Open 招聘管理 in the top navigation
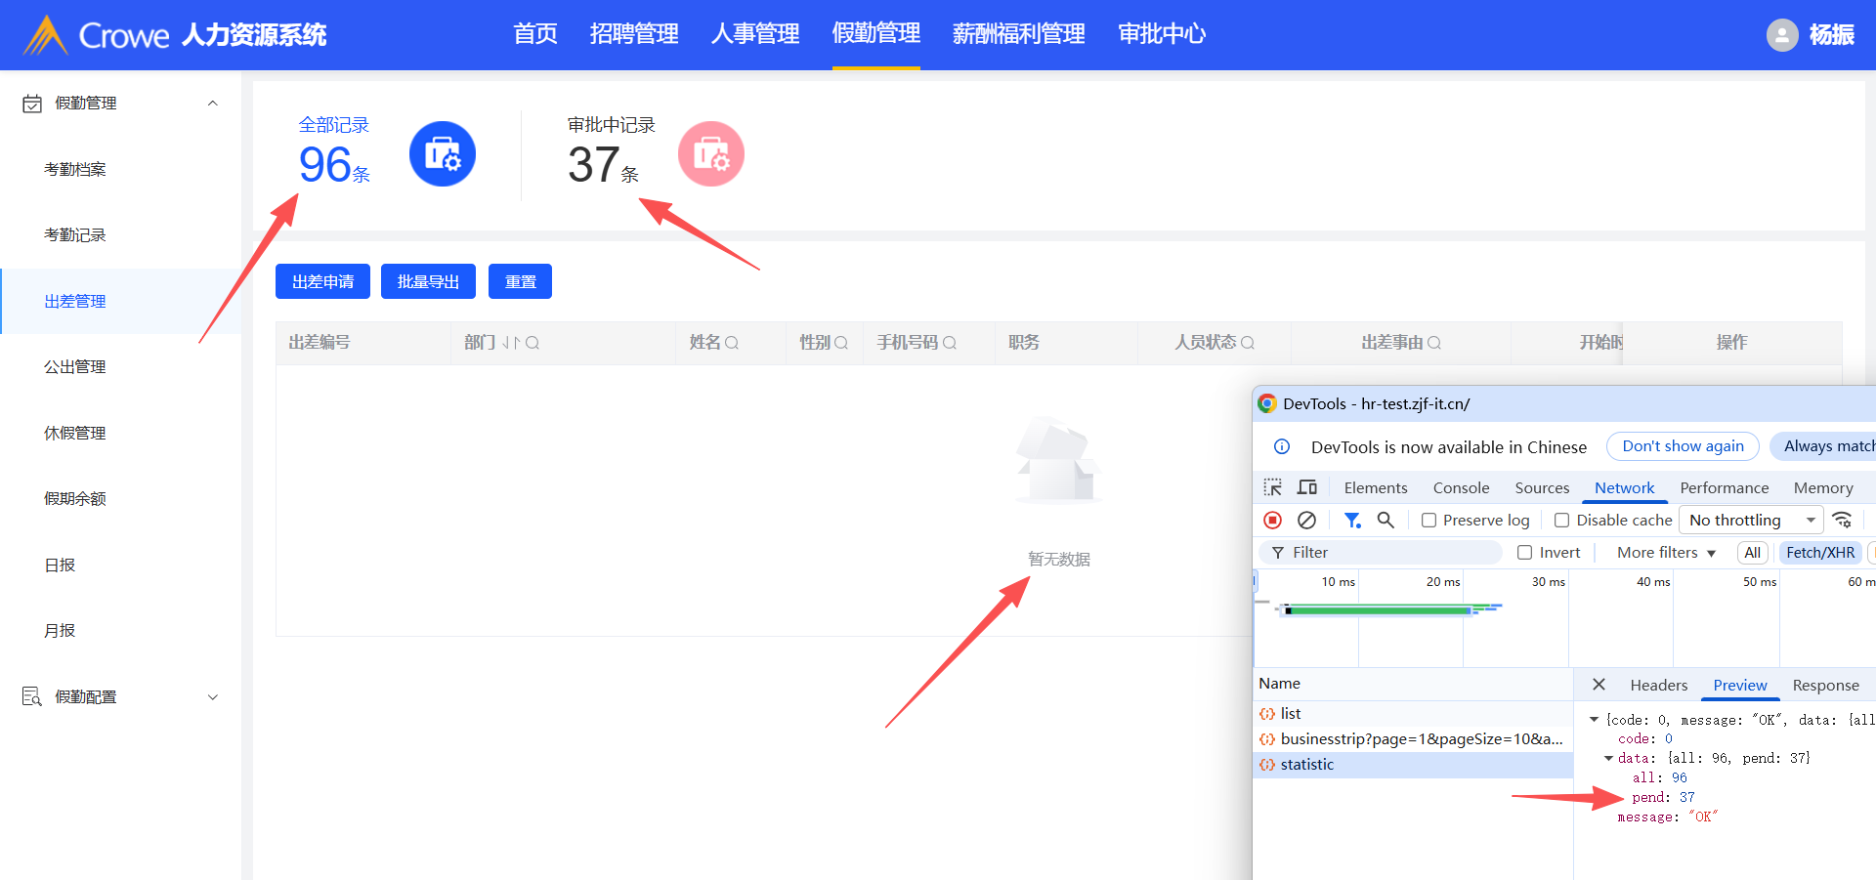Image resolution: width=1876 pixels, height=880 pixels. (x=634, y=34)
